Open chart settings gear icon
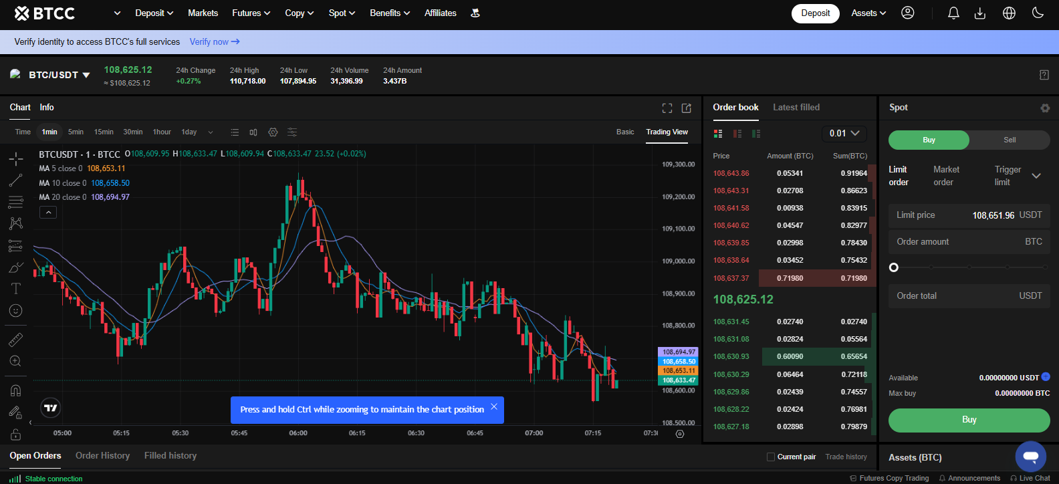The width and height of the screenshot is (1059, 484). point(273,132)
